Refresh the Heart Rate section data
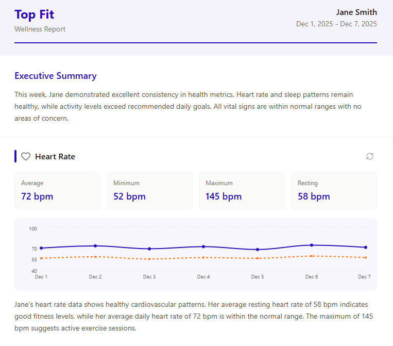 coord(369,156)
